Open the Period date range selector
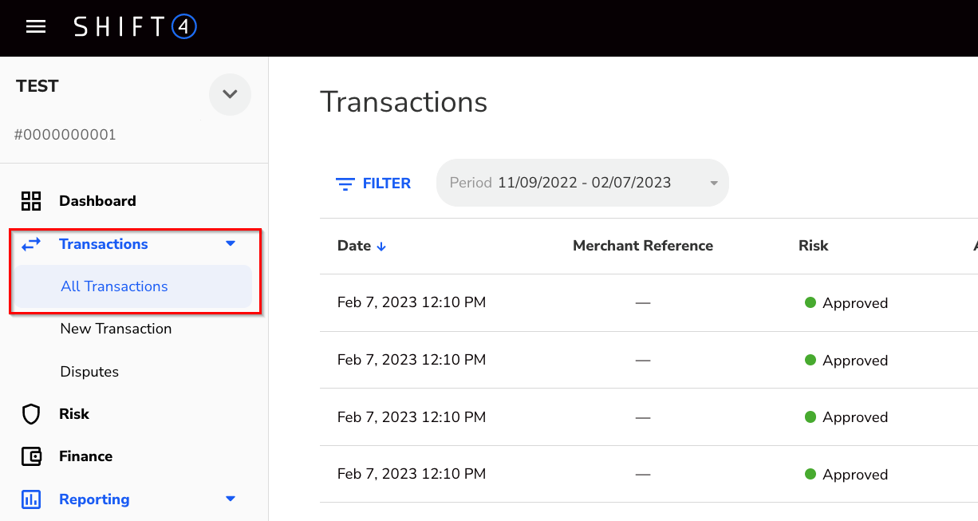Viewport: 978px width, 521px height. 582,183
